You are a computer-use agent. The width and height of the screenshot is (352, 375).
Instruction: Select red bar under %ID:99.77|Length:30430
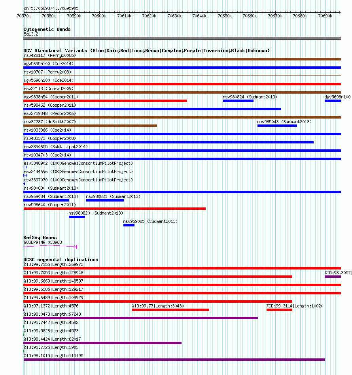pyautogui.click(x=170, y=310)
